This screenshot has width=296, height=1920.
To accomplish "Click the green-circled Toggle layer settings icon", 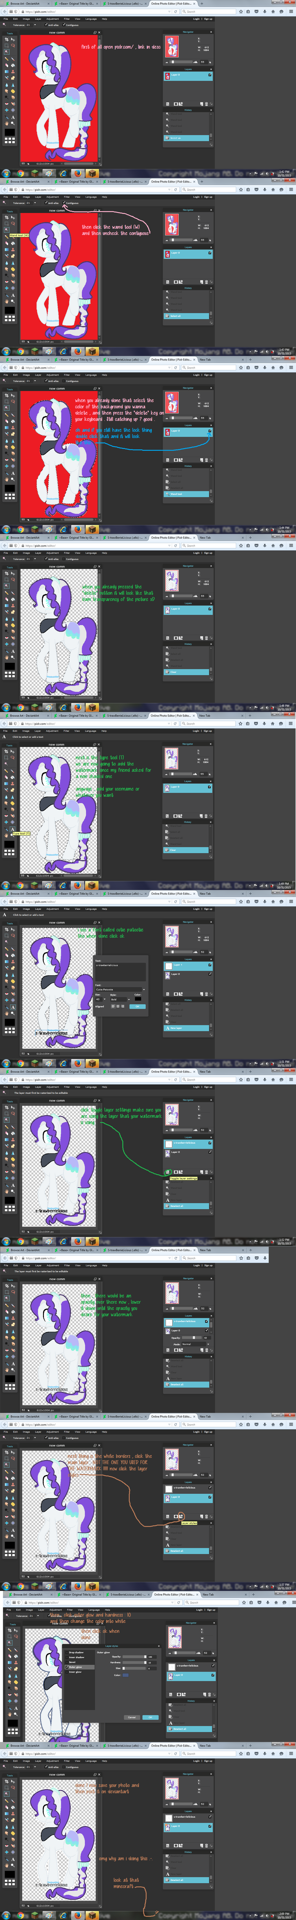I will click(167, 1173).
